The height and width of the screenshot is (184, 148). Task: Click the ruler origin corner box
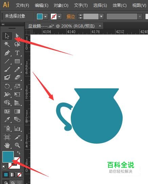[x=28, y=32]
